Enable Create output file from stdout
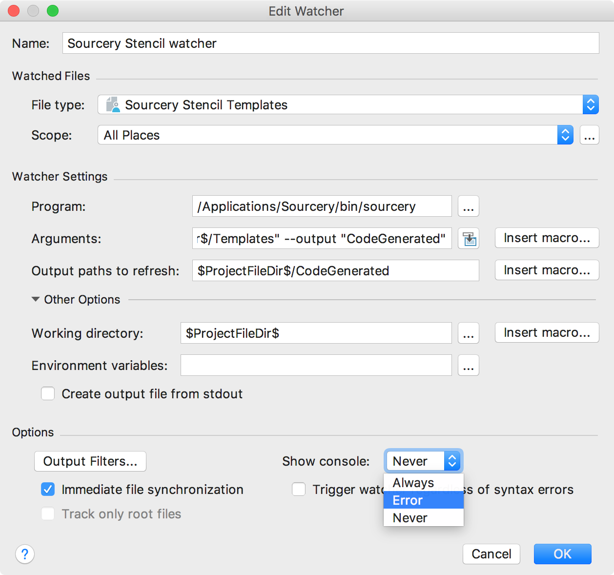Screen dimensions: 614x575 tap(48, 393)
